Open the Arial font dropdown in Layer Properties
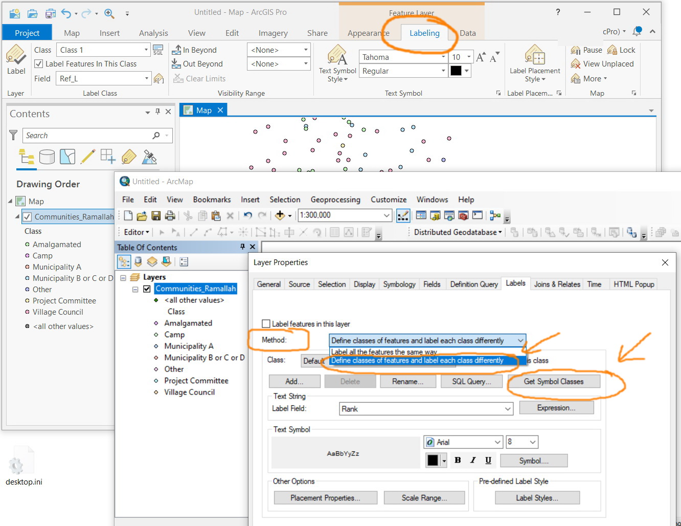Viewport: 681px width, 526px height. pyautogui.click(x=497, y=442)
